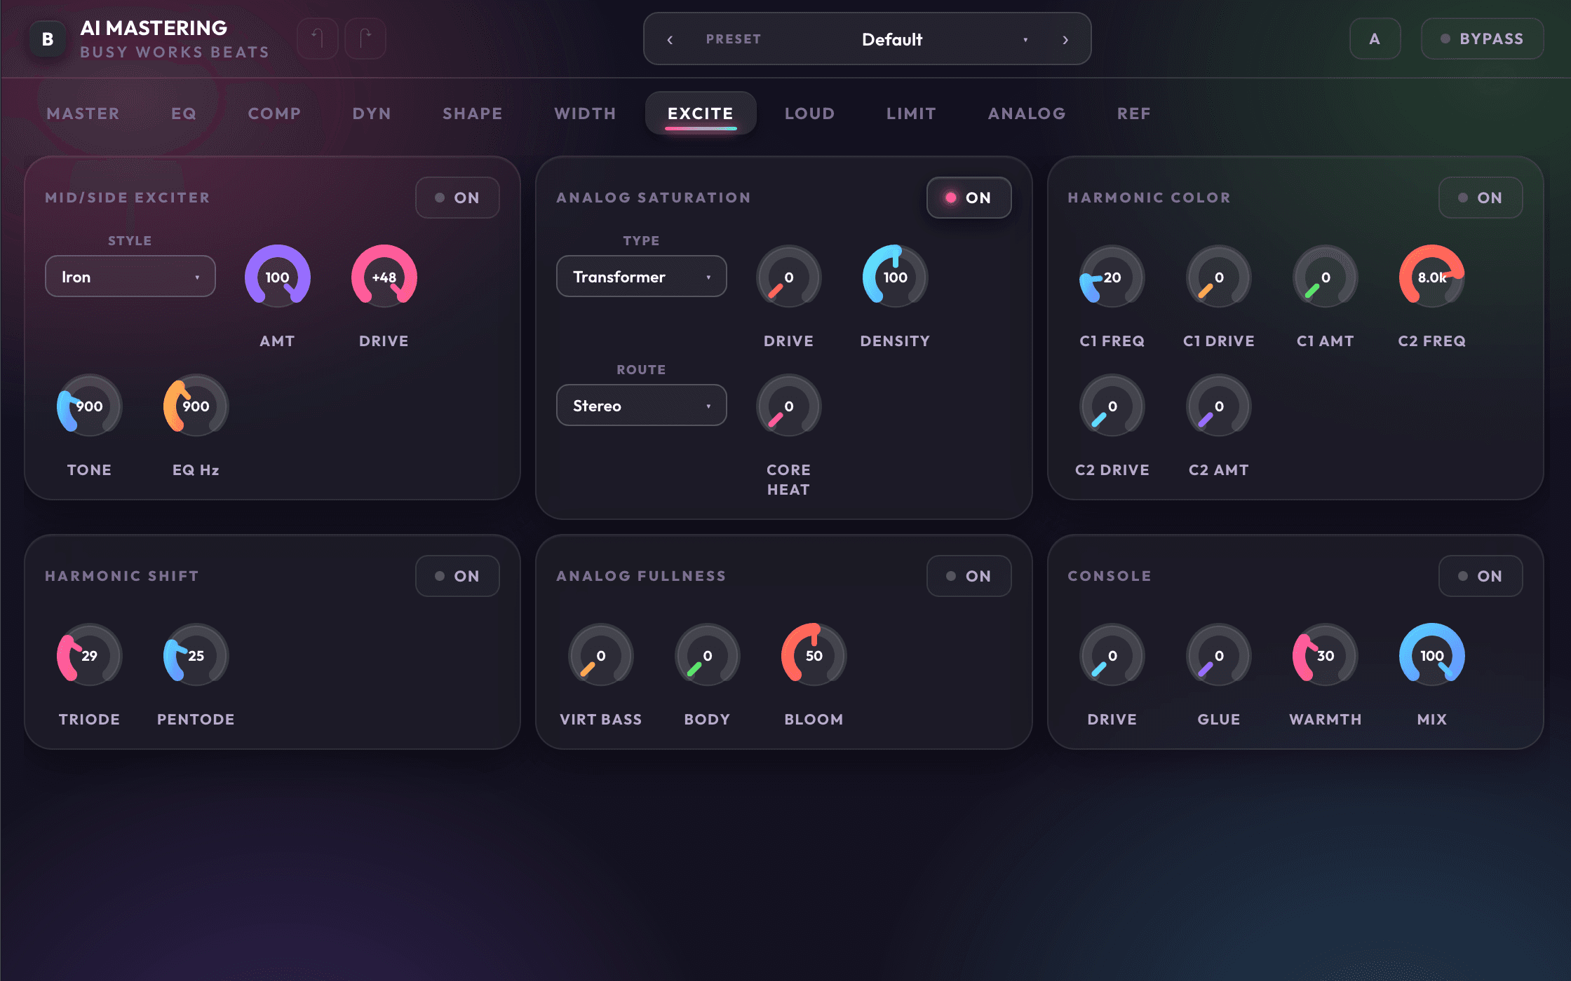Switch to the ANALOG tab
The width and height of the screenshot is (1571, 981).
(x=1027, y=114)
